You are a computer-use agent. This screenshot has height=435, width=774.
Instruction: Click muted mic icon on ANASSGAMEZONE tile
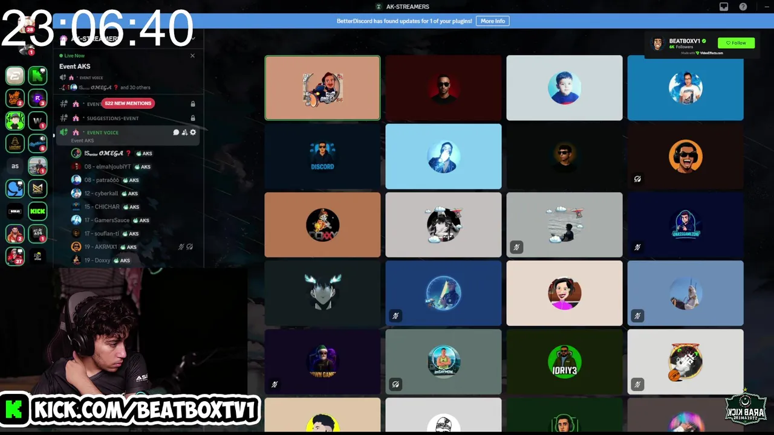[637, 247]
